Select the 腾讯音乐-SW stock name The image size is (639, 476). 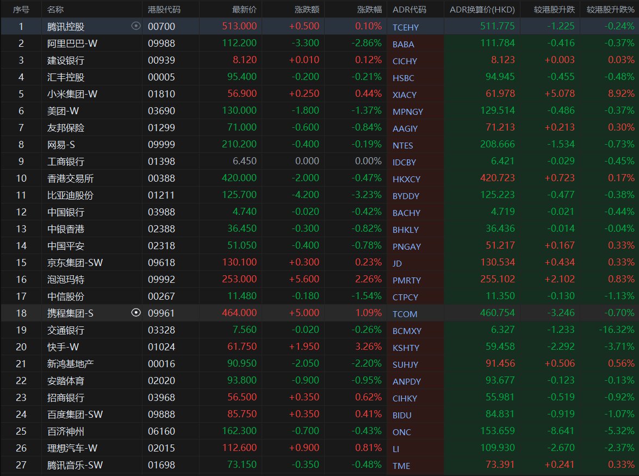(75, 465)
